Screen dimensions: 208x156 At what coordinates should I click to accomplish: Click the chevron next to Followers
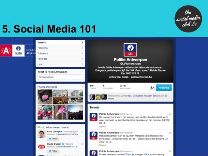82,53
